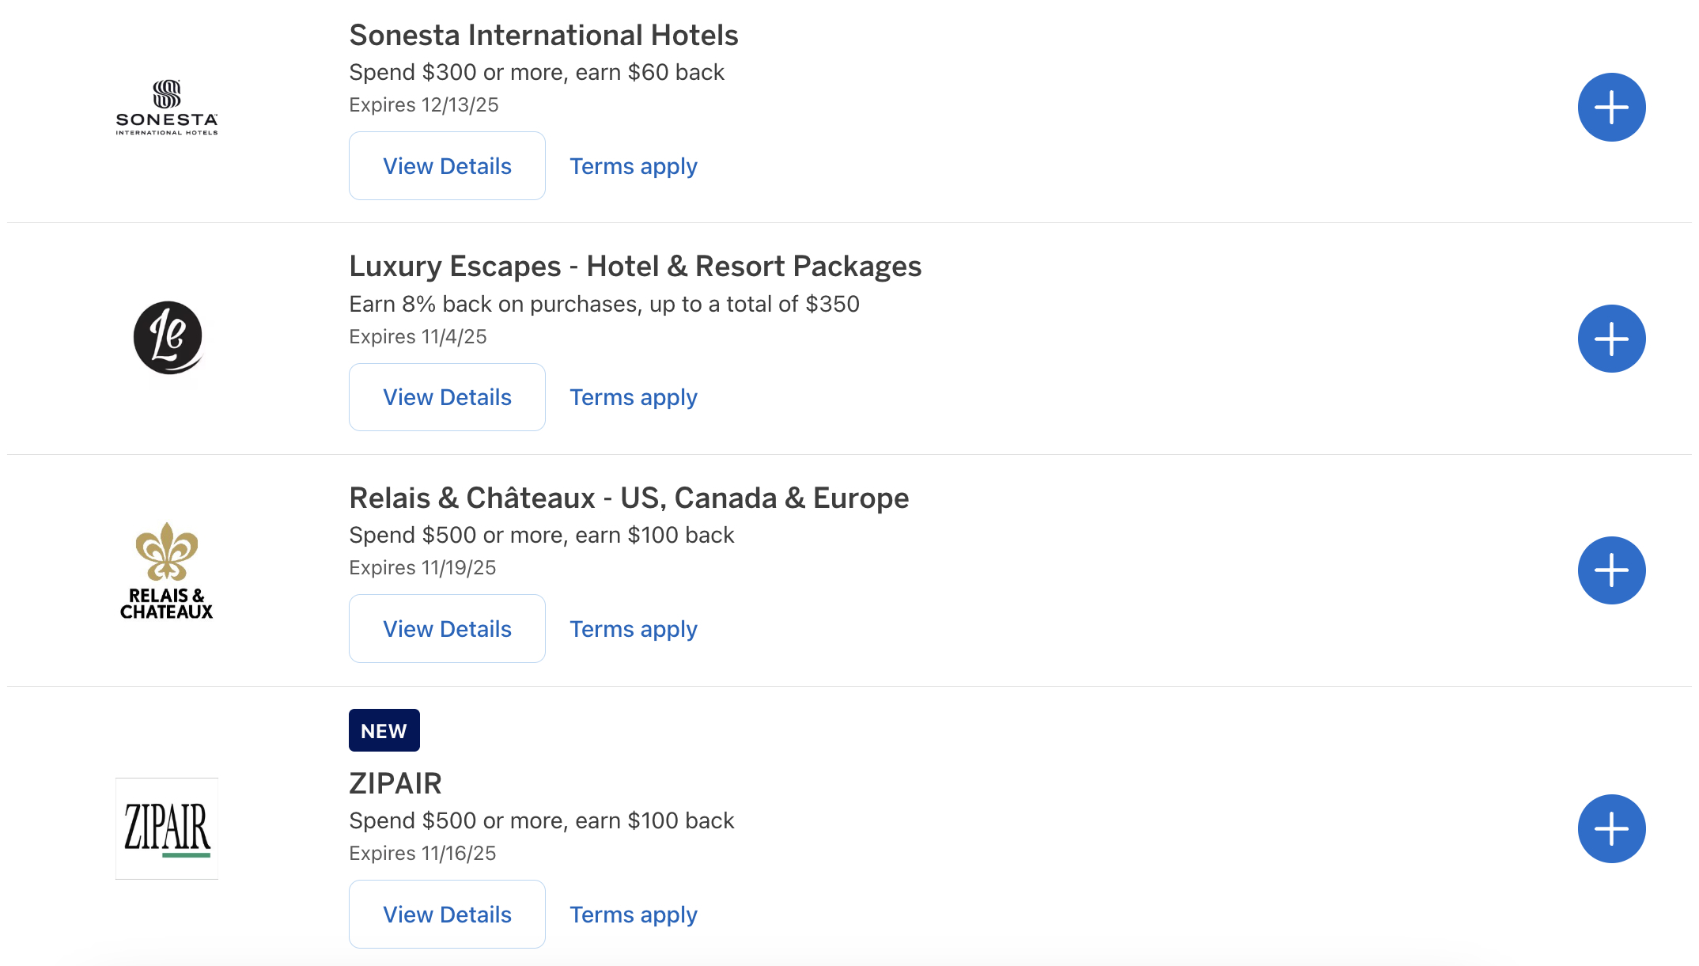View Details for Sonesta International Hotels
The image size is (1699, 966).
tap(447, 166)
